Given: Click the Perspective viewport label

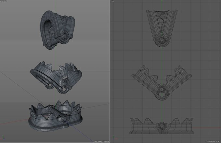Looking at the screenshot, I should [3, 1].
